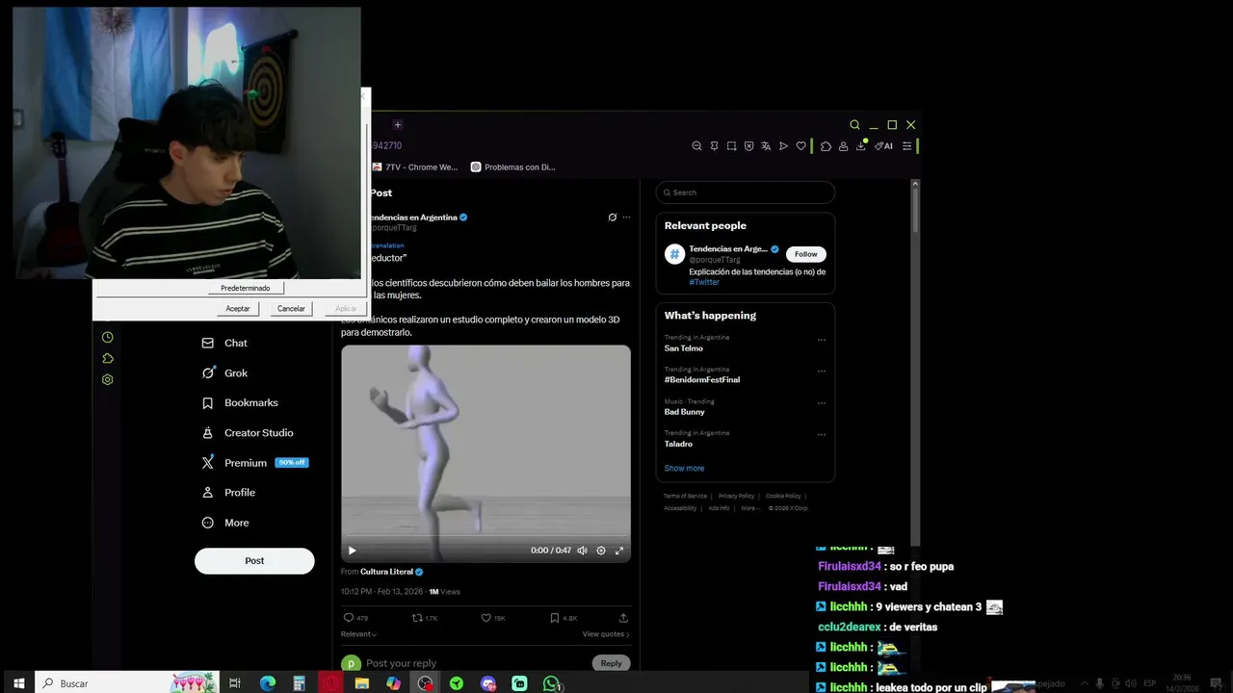
Task: Click Aceptar in the dialog
Action: coord(238,308)
